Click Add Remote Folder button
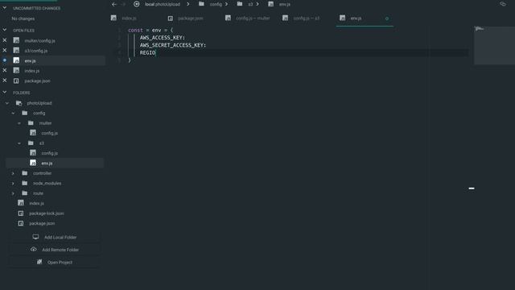 (x=55, y=250)
